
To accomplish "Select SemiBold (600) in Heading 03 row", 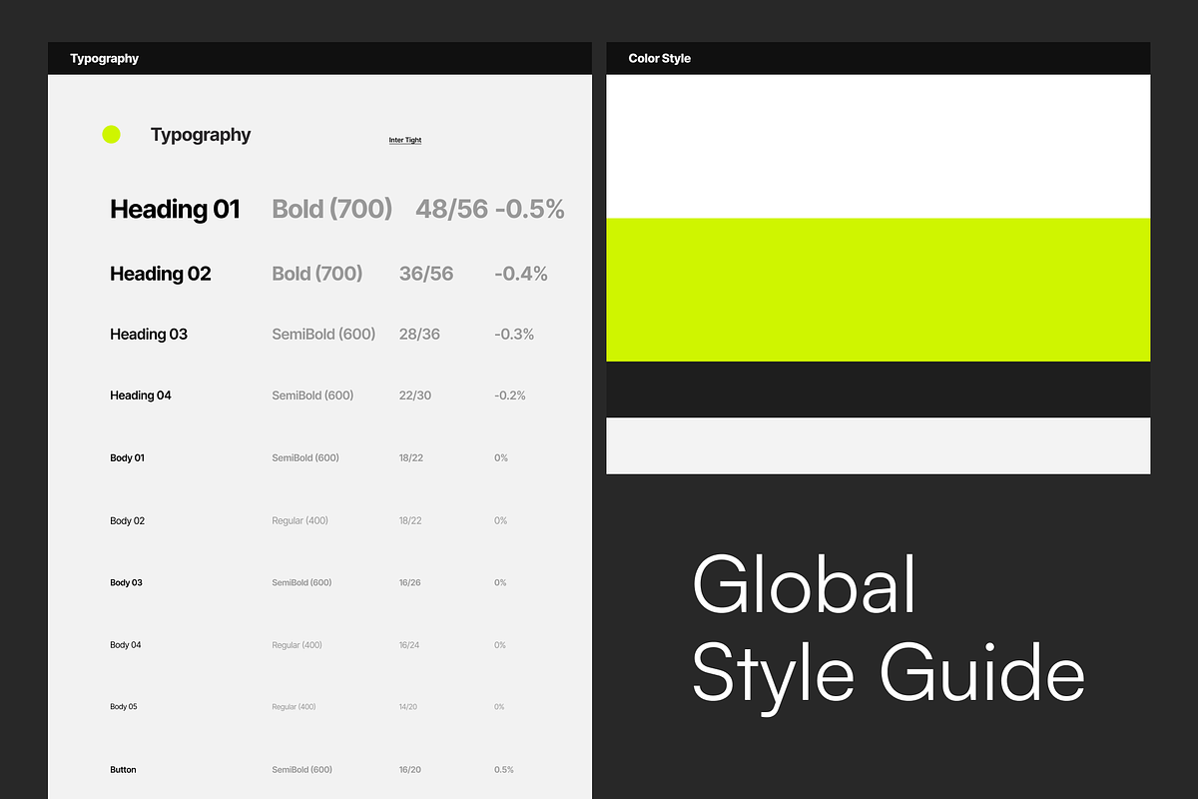I will 323,335.
